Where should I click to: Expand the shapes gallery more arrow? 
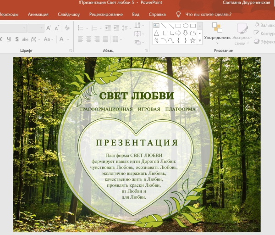(199, 41)
